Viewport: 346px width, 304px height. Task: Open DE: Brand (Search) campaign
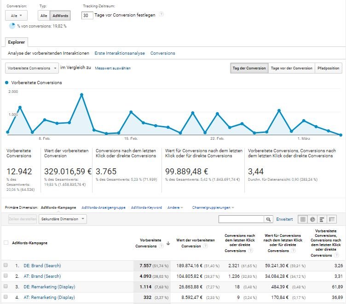[x=42, y=266]
